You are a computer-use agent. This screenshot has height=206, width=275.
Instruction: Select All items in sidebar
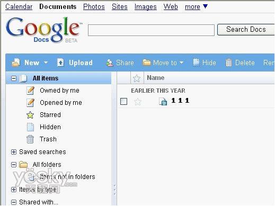pyautogui.click(x=46, y=78)
